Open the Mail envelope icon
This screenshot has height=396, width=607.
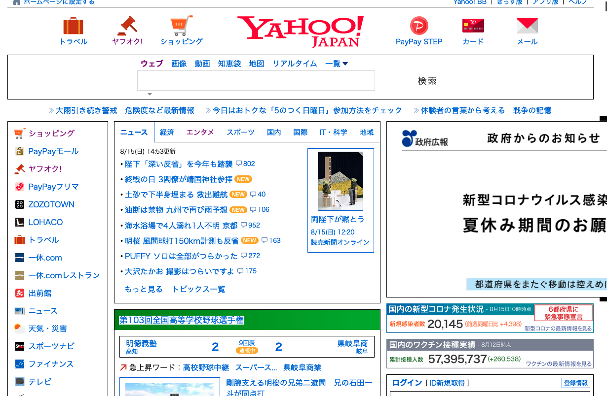[x=527, y=26]
